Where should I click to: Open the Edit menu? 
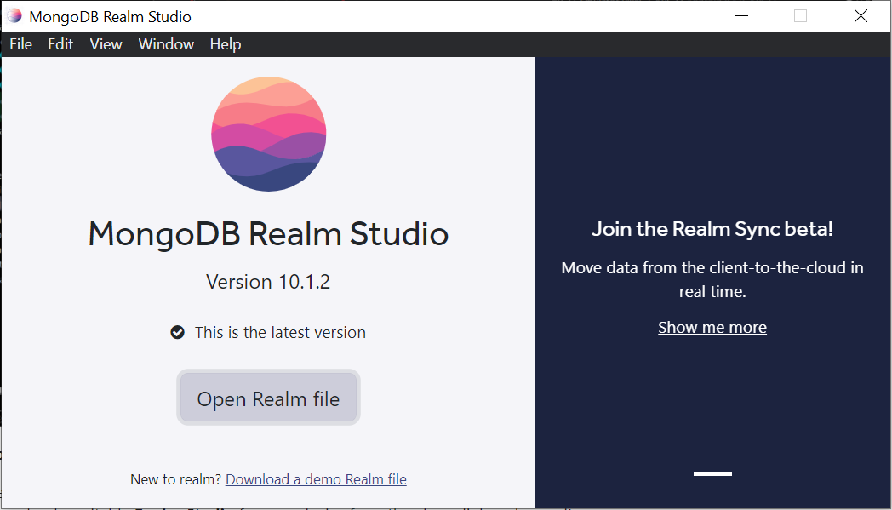[60, 44]
